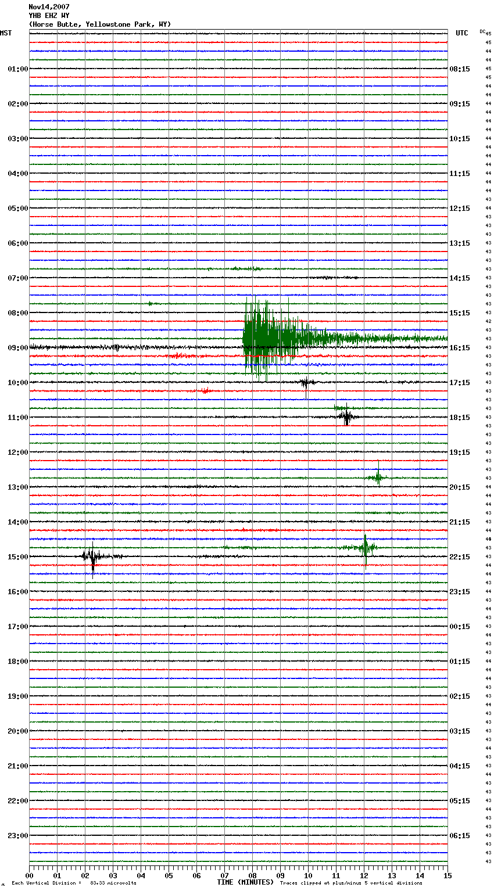Click the UTC label 16:15
Screen dimensions: 494x891
pos(460,348)
